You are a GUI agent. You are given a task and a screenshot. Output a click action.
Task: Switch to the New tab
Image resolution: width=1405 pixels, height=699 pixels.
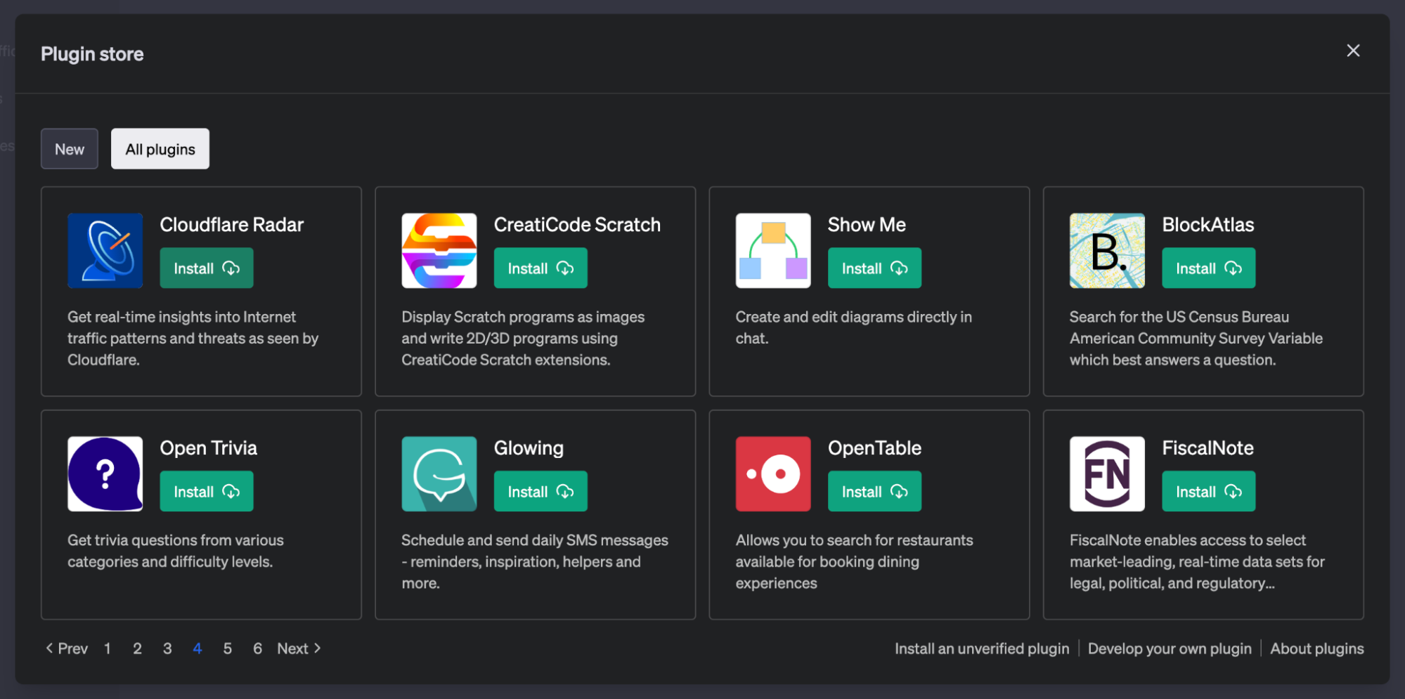pyautogui.click(x=70, y=149)
